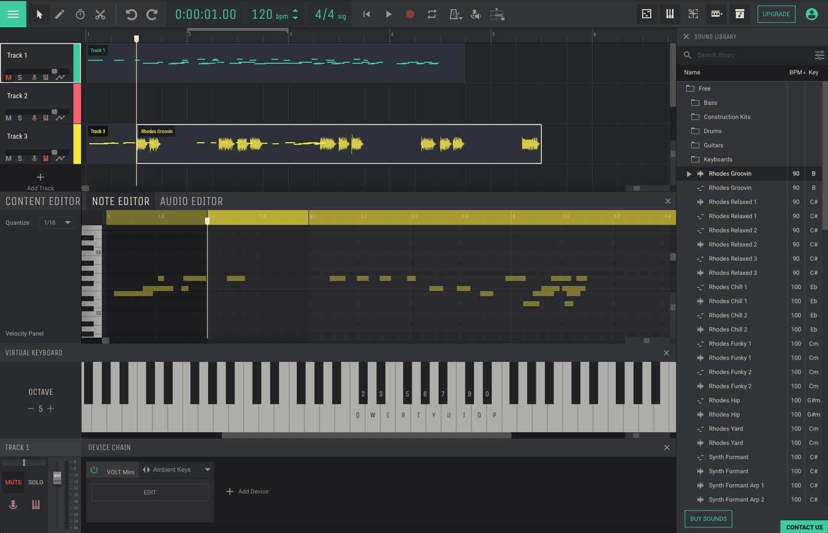Click the Redo arrow
The height and width of the screenshot is (533, 828).
point(151,14)
